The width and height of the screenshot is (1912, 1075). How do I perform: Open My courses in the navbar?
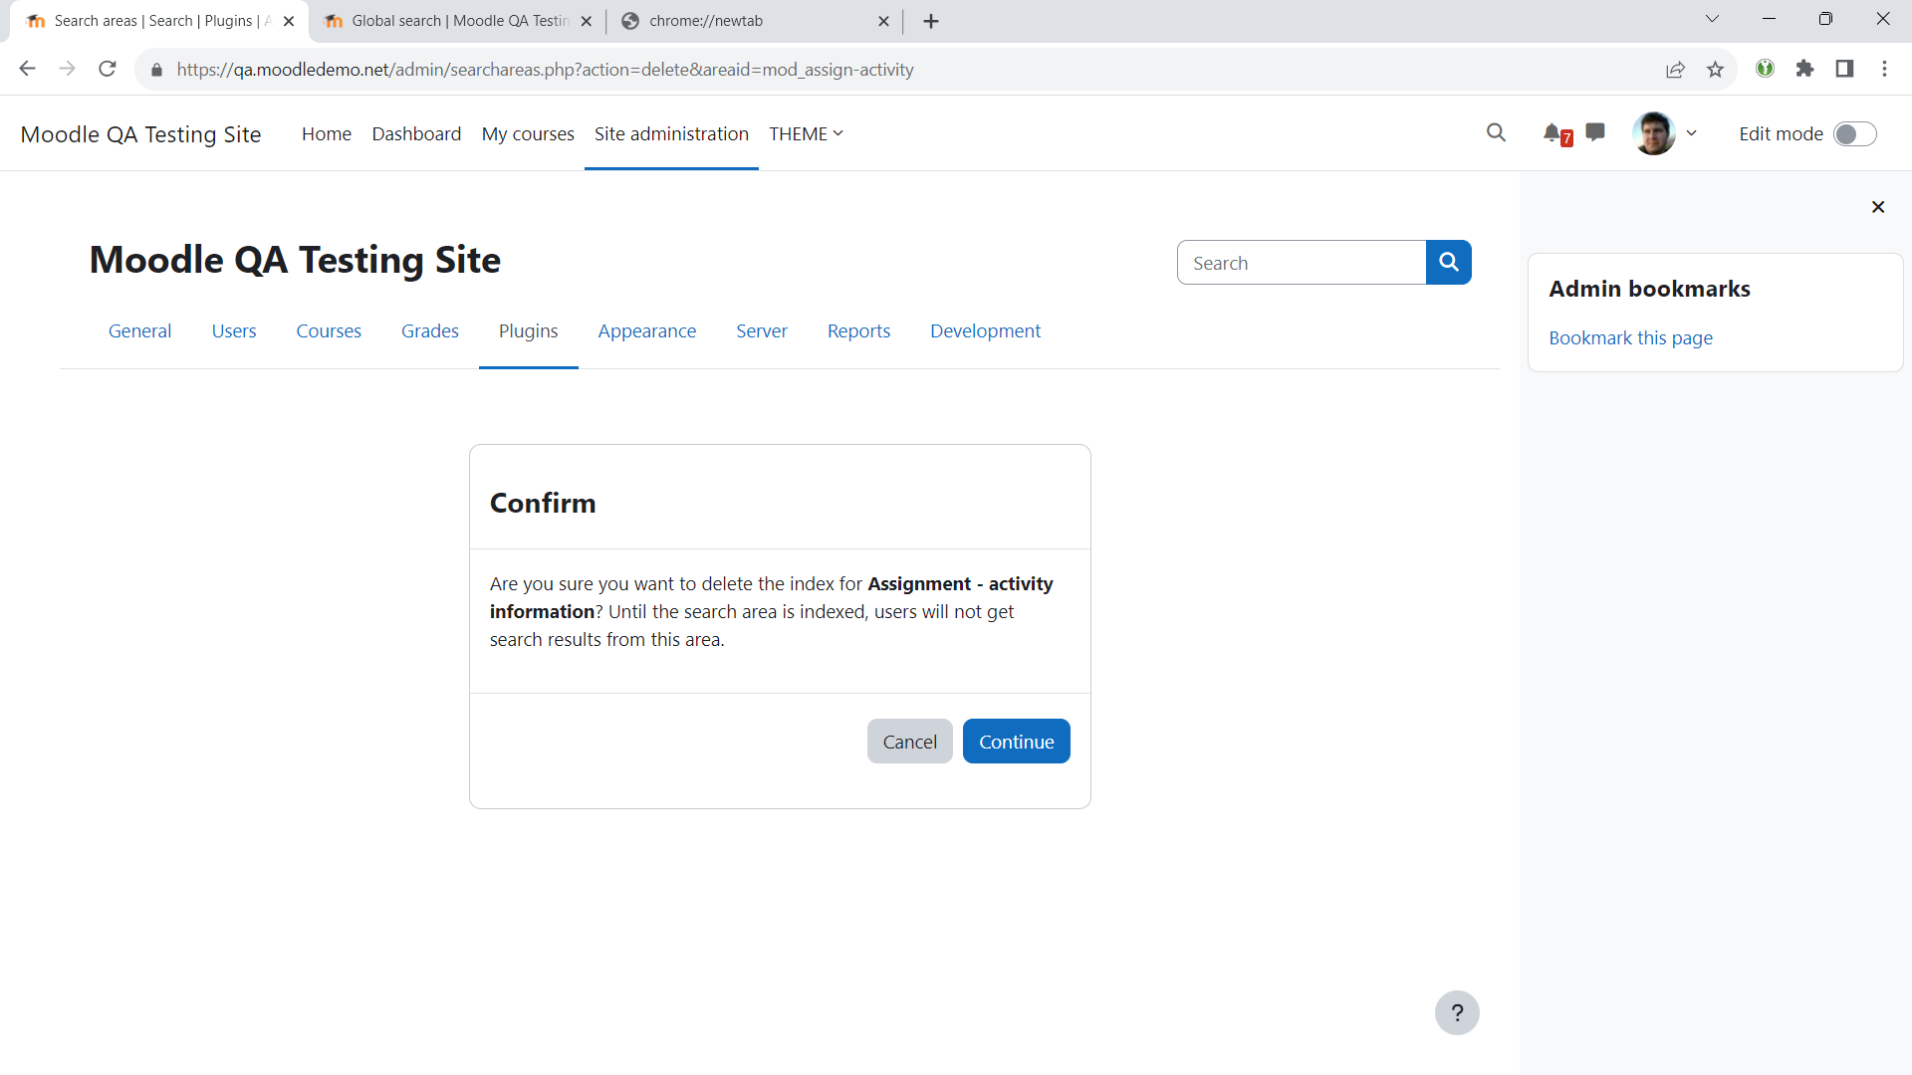[528, 133]
